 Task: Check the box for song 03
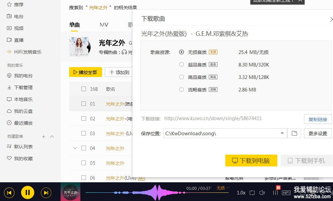pos(84,133)
